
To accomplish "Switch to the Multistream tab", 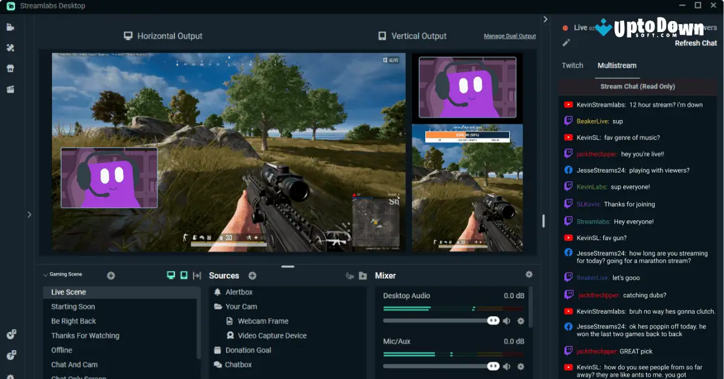I will point(617,65).
